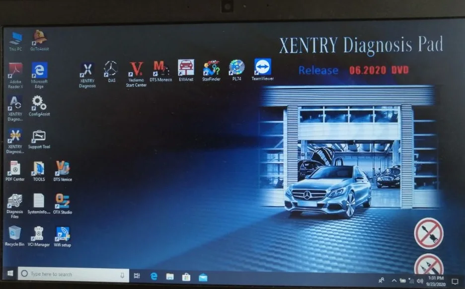Open the network status tray icon
Image resolution: width=465 pixels, height=289 pixels.
[x=411, y=281]
